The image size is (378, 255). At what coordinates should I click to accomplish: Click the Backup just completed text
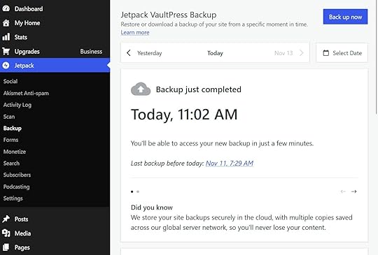point(198,89)
